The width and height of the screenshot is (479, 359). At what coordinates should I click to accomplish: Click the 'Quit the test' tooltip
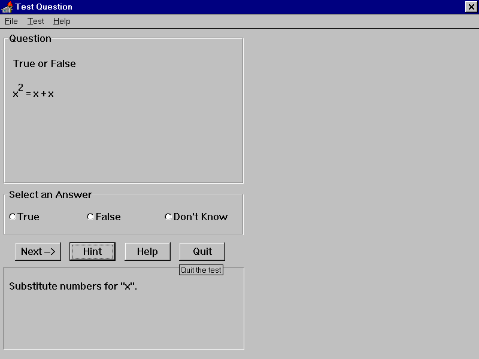tap(201, 270)
